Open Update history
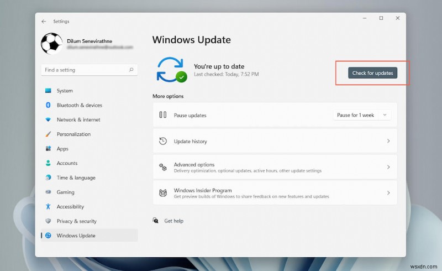 coord(275,141)
